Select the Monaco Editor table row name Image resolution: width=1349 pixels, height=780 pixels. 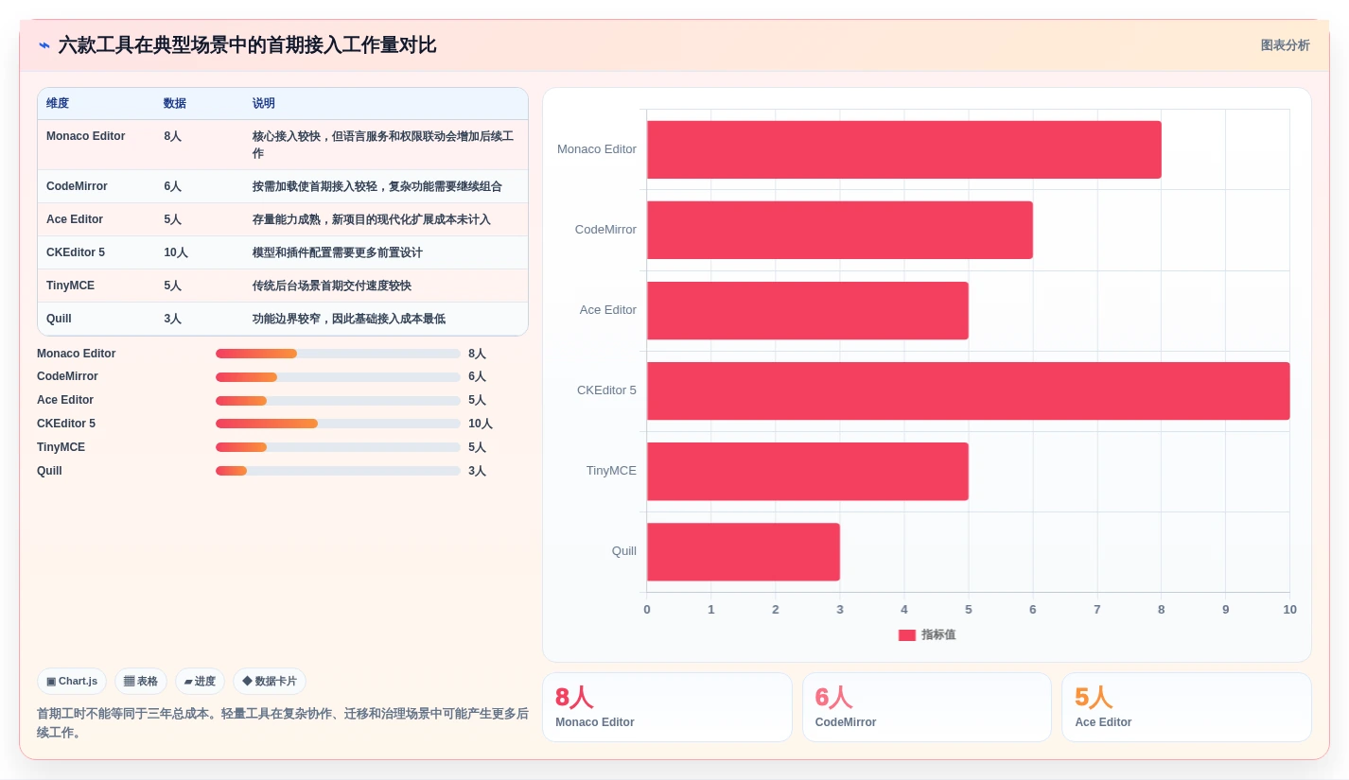point(86,136)
